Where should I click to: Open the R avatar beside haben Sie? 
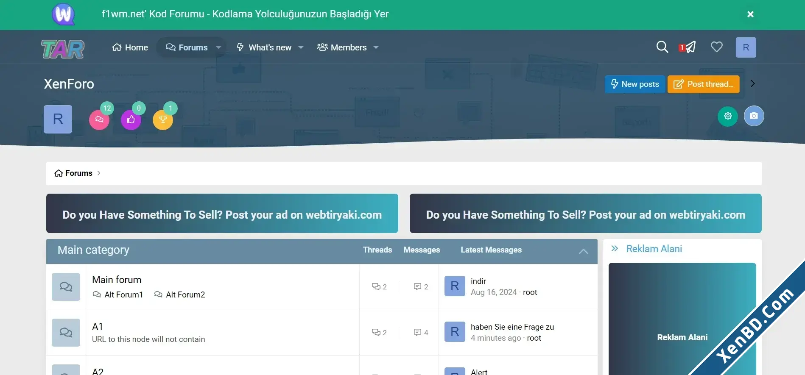pos(455,332)
